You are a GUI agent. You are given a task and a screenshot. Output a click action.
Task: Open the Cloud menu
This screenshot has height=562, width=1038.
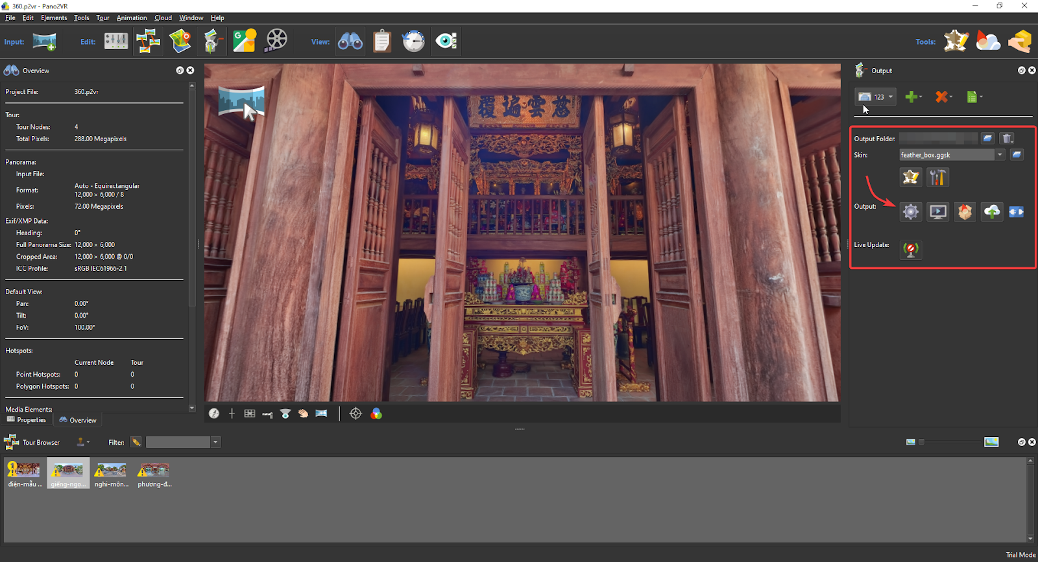pos(163,18)
